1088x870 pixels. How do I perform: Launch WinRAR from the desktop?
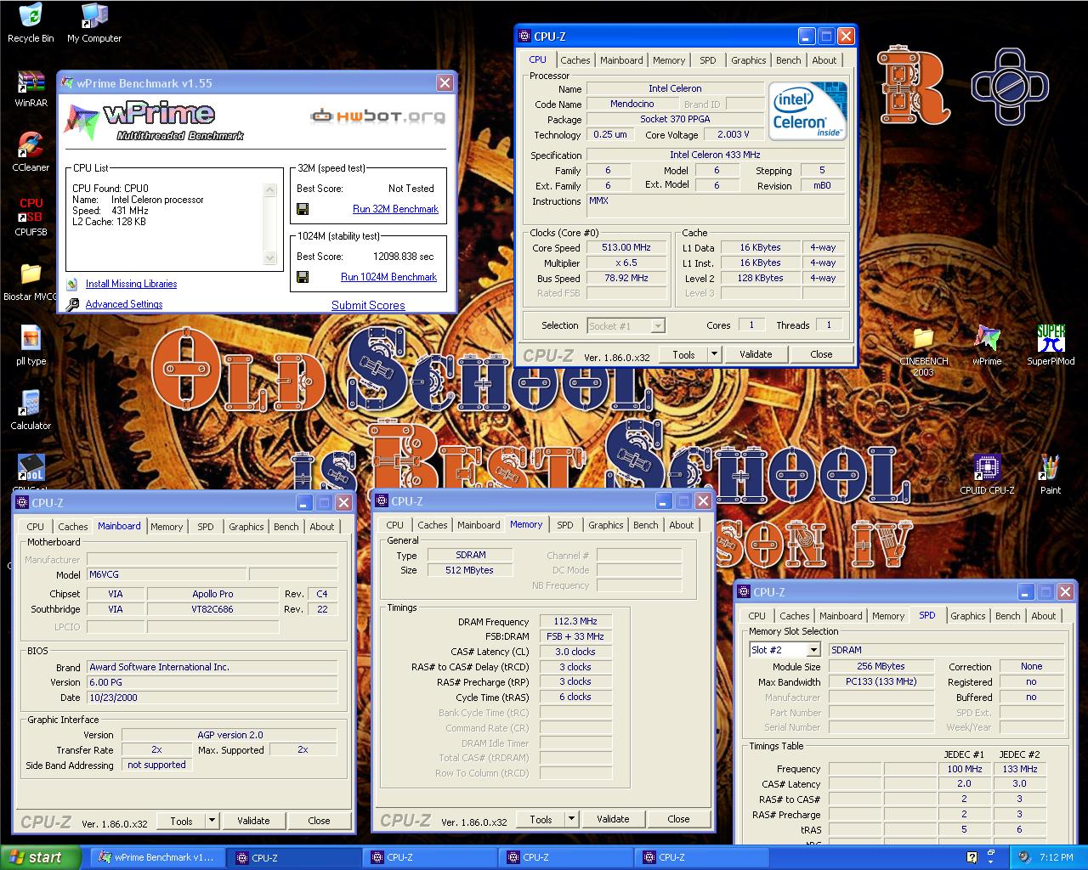click(31, 89)
